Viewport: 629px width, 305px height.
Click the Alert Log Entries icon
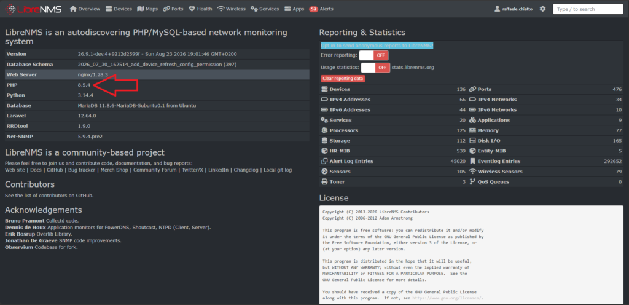point(324,161)
